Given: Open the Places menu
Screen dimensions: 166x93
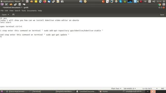Looking at the screenshot, I should pyautogui.click(x=17, y=2).
